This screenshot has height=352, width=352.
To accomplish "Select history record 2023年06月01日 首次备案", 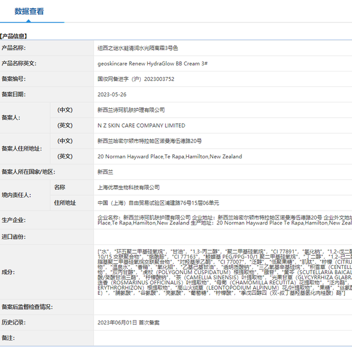I will (x=128, y=323).
